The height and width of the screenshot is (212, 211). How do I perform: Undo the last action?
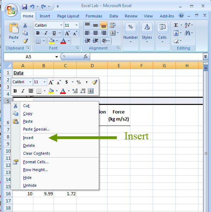coord(32,6)
